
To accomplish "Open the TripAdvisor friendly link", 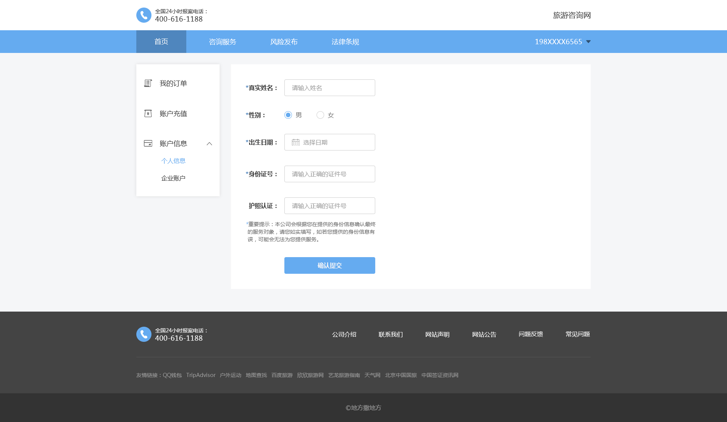I will coord(201,375).
